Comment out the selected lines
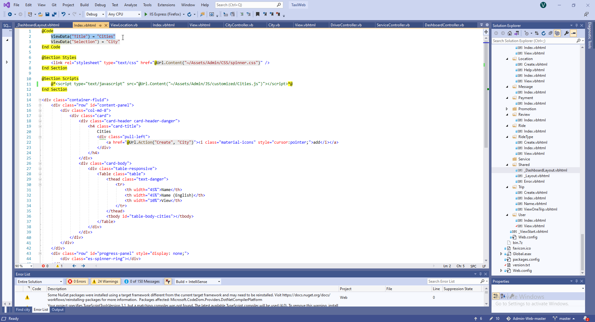The image size is (595, 322). 242,14
